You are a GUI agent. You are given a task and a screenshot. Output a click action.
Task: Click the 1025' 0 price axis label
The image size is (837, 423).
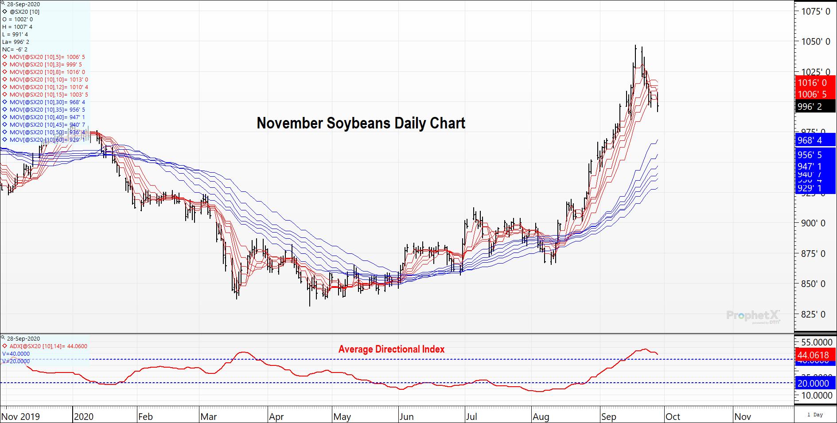pyautogui.click(x=816, y=72)
